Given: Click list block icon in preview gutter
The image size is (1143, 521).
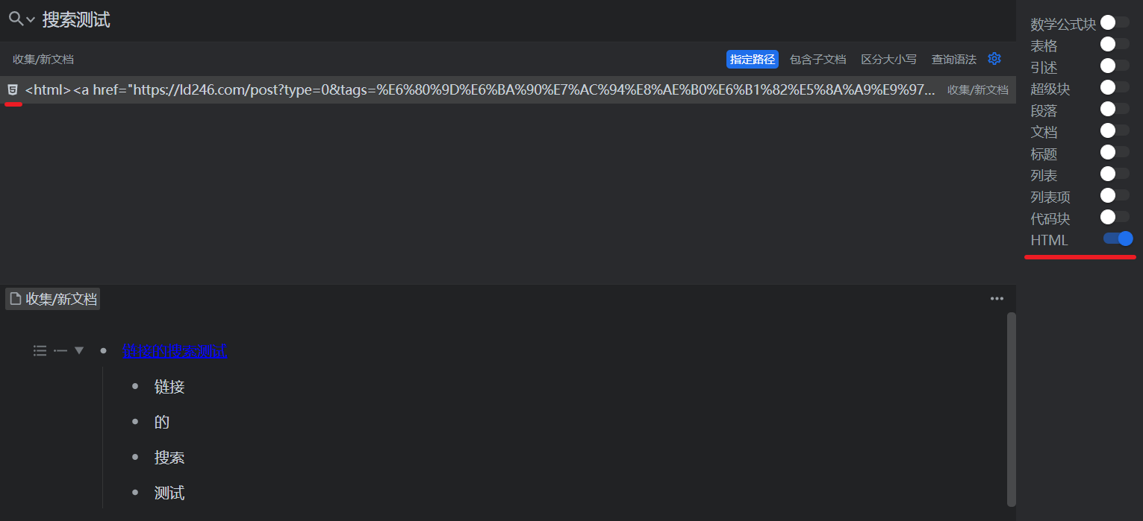Looking at the screenshot, I should tap(40, 350).
